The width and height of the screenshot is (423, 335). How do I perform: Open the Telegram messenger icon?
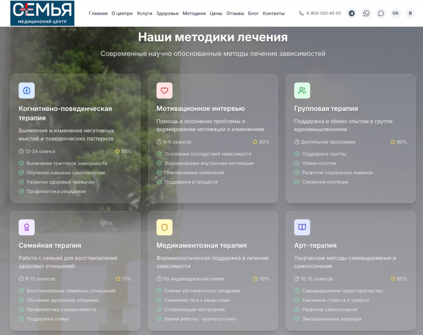(352, 13)
